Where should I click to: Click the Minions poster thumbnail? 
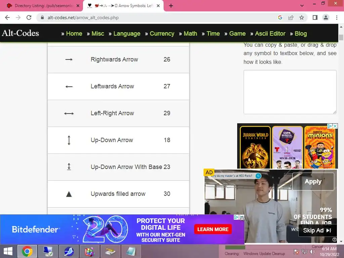320,147
